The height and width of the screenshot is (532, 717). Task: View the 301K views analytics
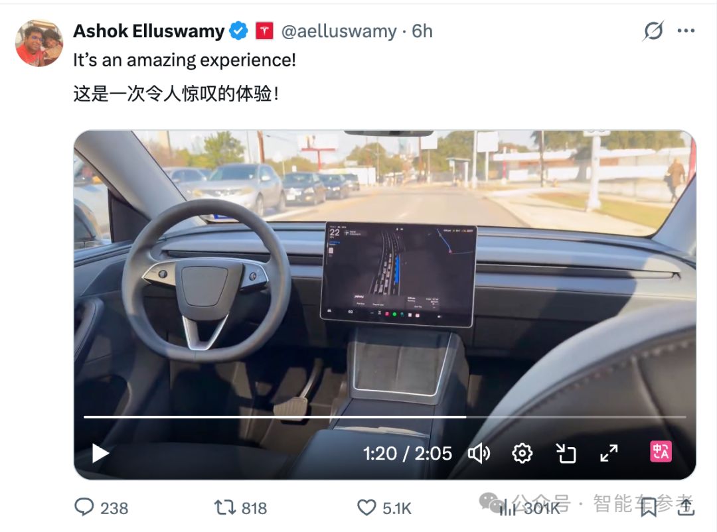pos(530,507)
